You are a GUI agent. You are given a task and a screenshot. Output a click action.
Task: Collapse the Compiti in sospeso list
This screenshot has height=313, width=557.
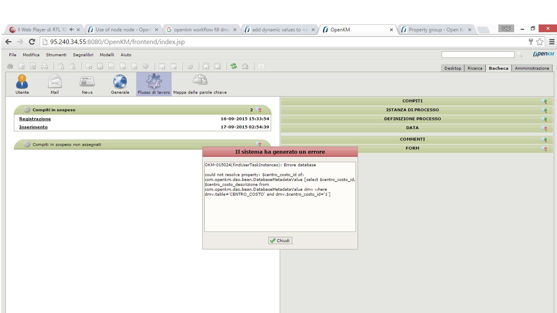tap(258, 110)
